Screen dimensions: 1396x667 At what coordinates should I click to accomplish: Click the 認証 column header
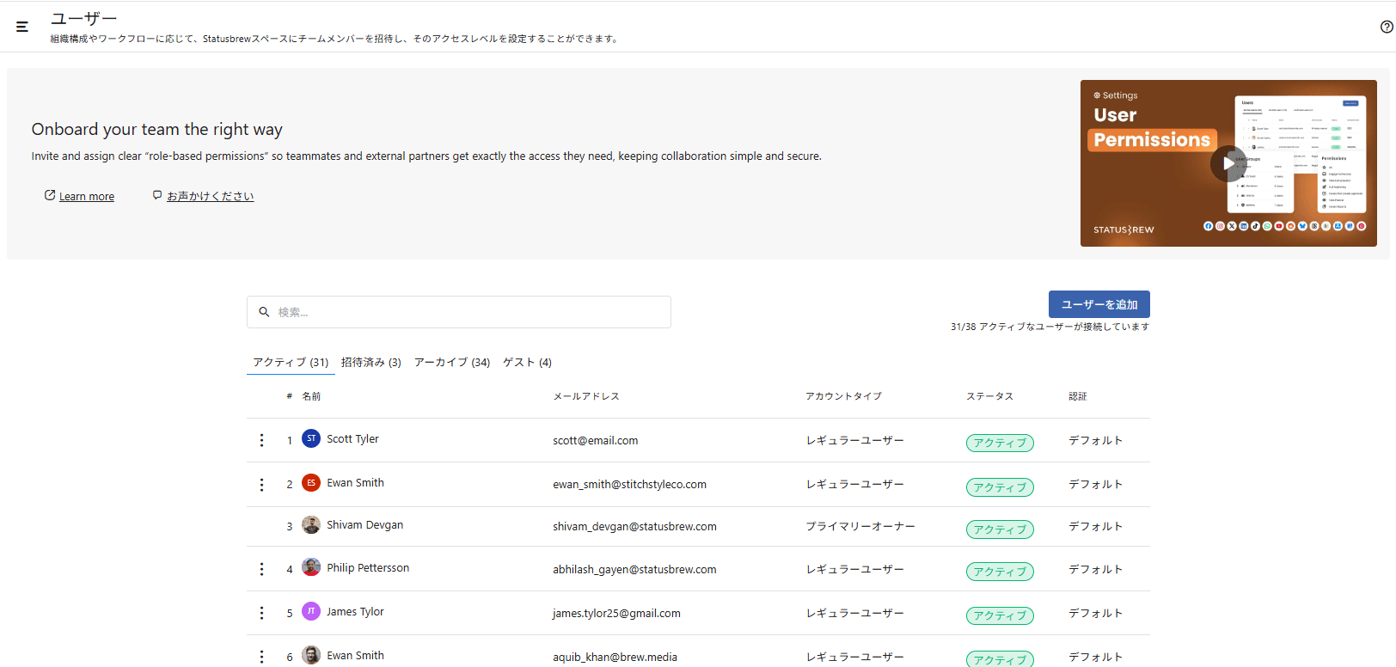(1078, 396)
